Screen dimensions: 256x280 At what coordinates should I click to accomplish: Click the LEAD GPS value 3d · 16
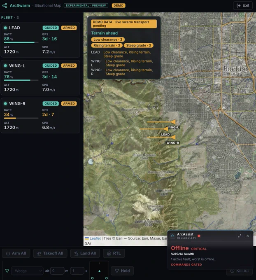(x=49, y=39)
